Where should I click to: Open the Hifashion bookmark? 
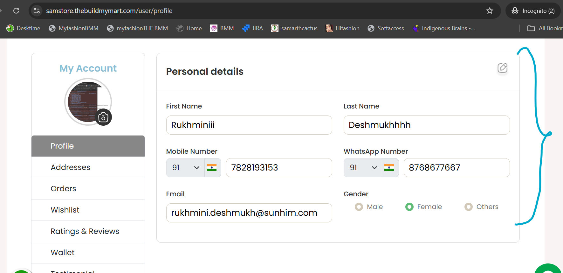342,28
